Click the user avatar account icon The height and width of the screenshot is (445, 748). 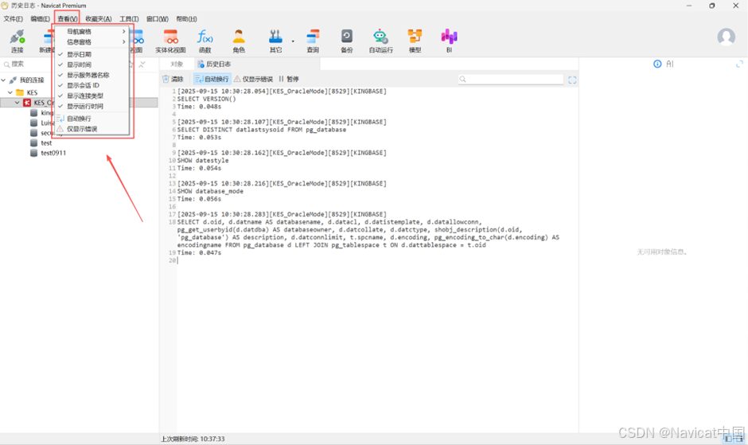(x=726, y=37)
